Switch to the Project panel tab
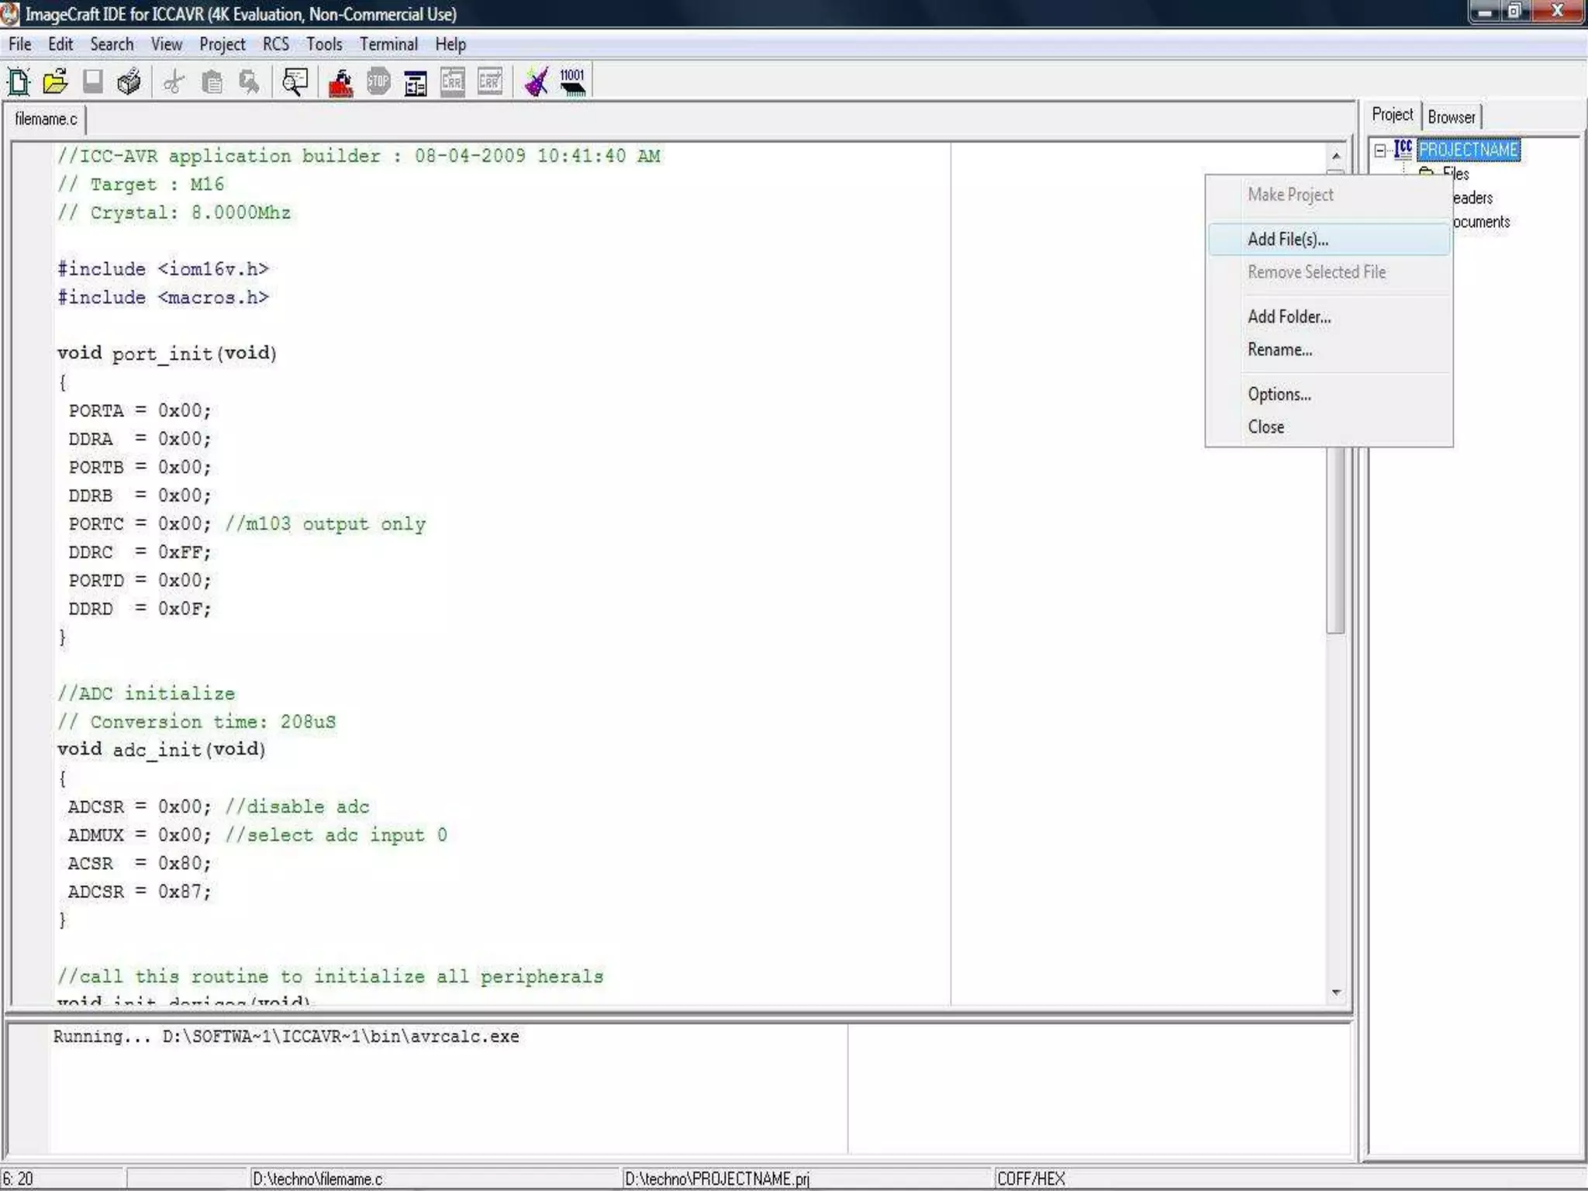This screenshot has height=1191, width=1588. 1393,115
